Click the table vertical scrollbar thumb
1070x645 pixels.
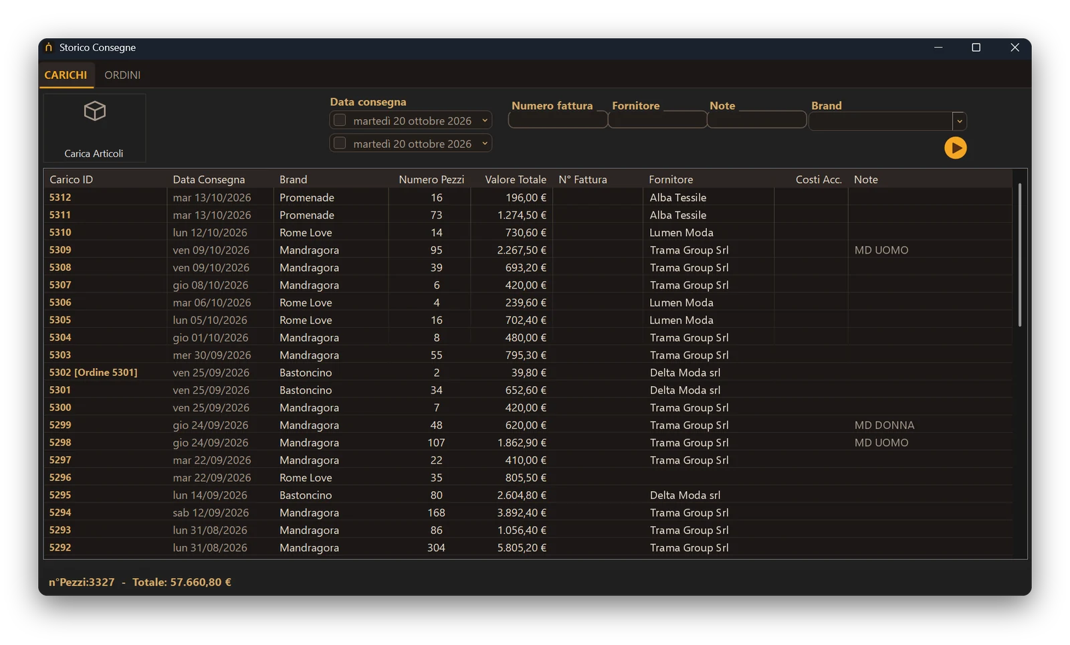click(1020, 254)
